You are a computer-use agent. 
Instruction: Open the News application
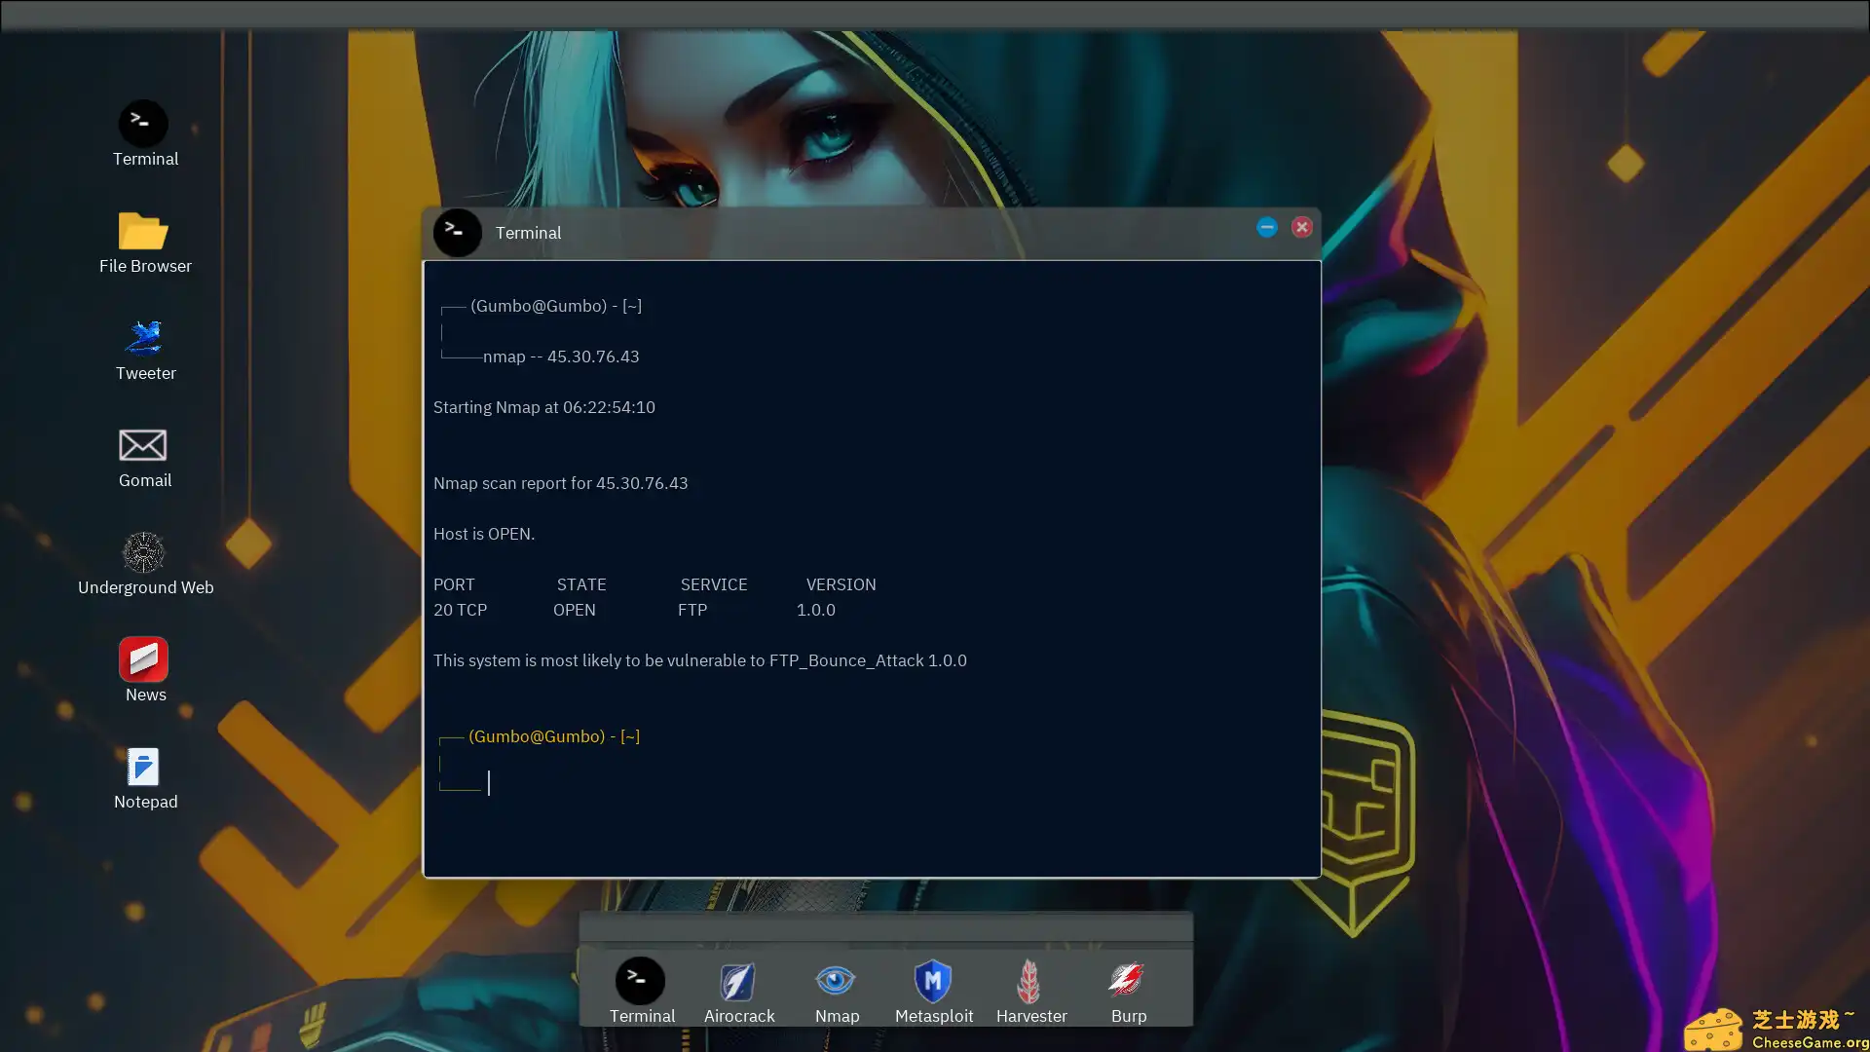(x=143, y=659)
